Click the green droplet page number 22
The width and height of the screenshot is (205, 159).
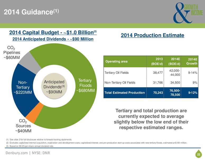(x=199, y=154)
